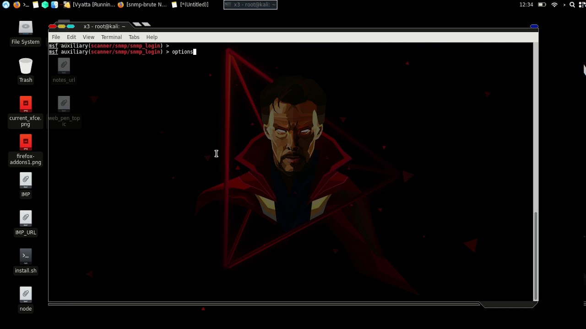Open the Terminal menu
Screen dimensions: 586x329
pyautogui.click(x=111, y=37)
